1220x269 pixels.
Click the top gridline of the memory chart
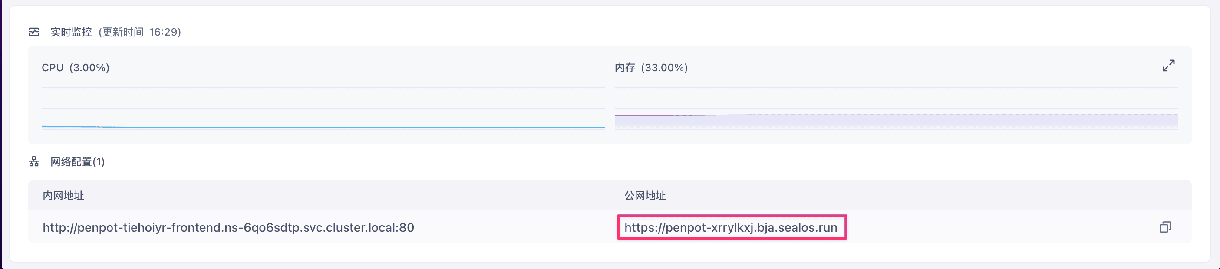[896, 88]
